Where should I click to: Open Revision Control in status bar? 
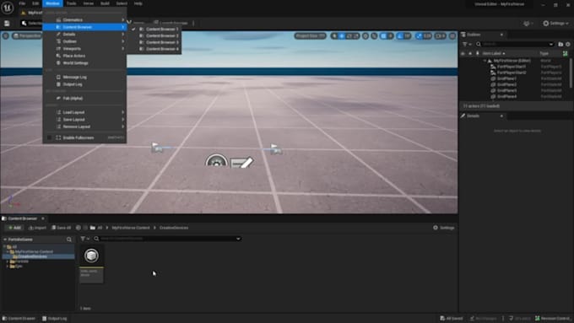click(x=553, y=319)
